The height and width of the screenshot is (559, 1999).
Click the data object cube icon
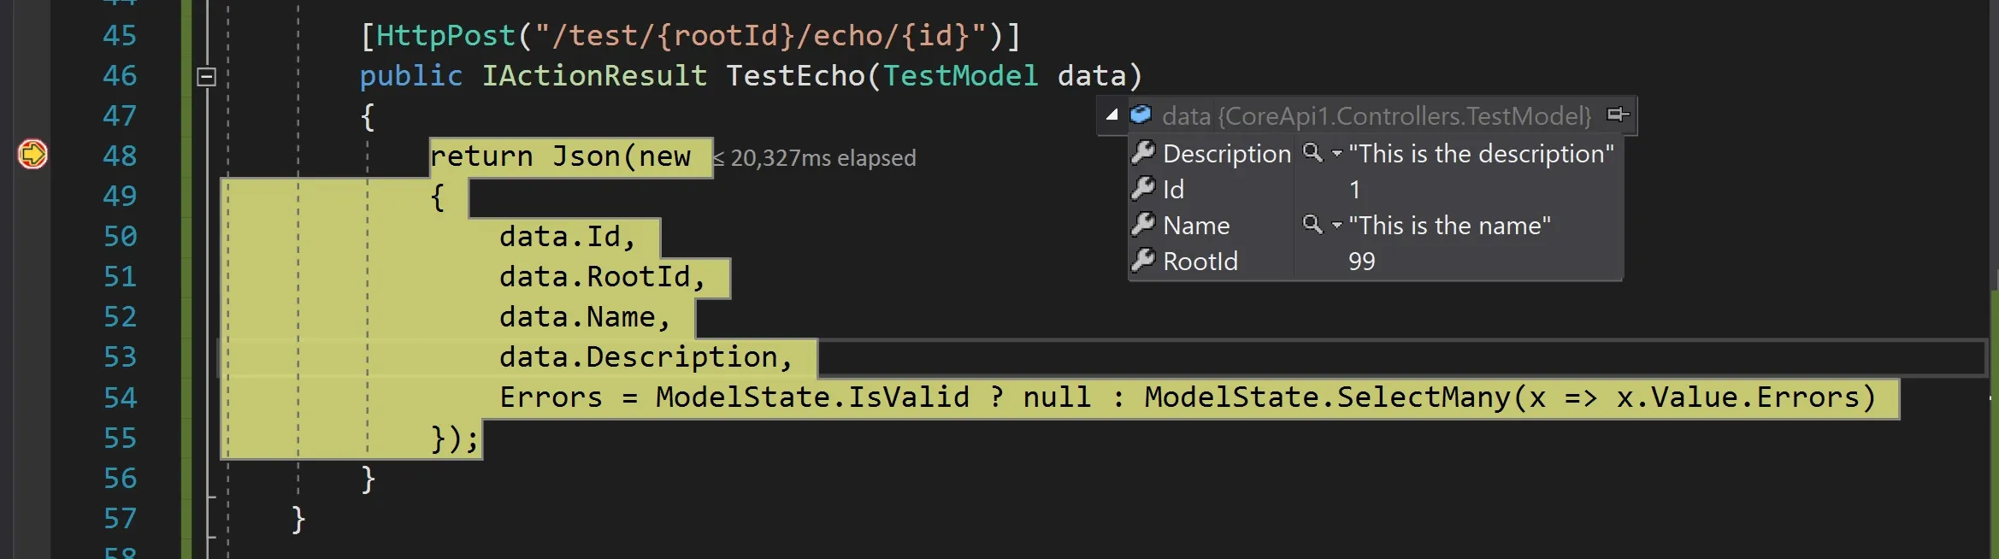[x=1141, y=115]
